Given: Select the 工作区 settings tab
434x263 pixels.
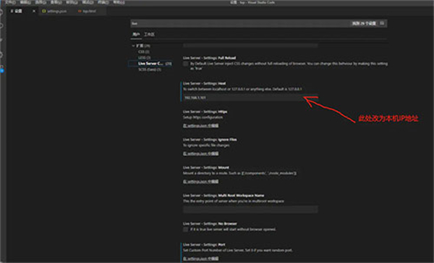Looking at the screenshot, I should (x=149, y=34).
